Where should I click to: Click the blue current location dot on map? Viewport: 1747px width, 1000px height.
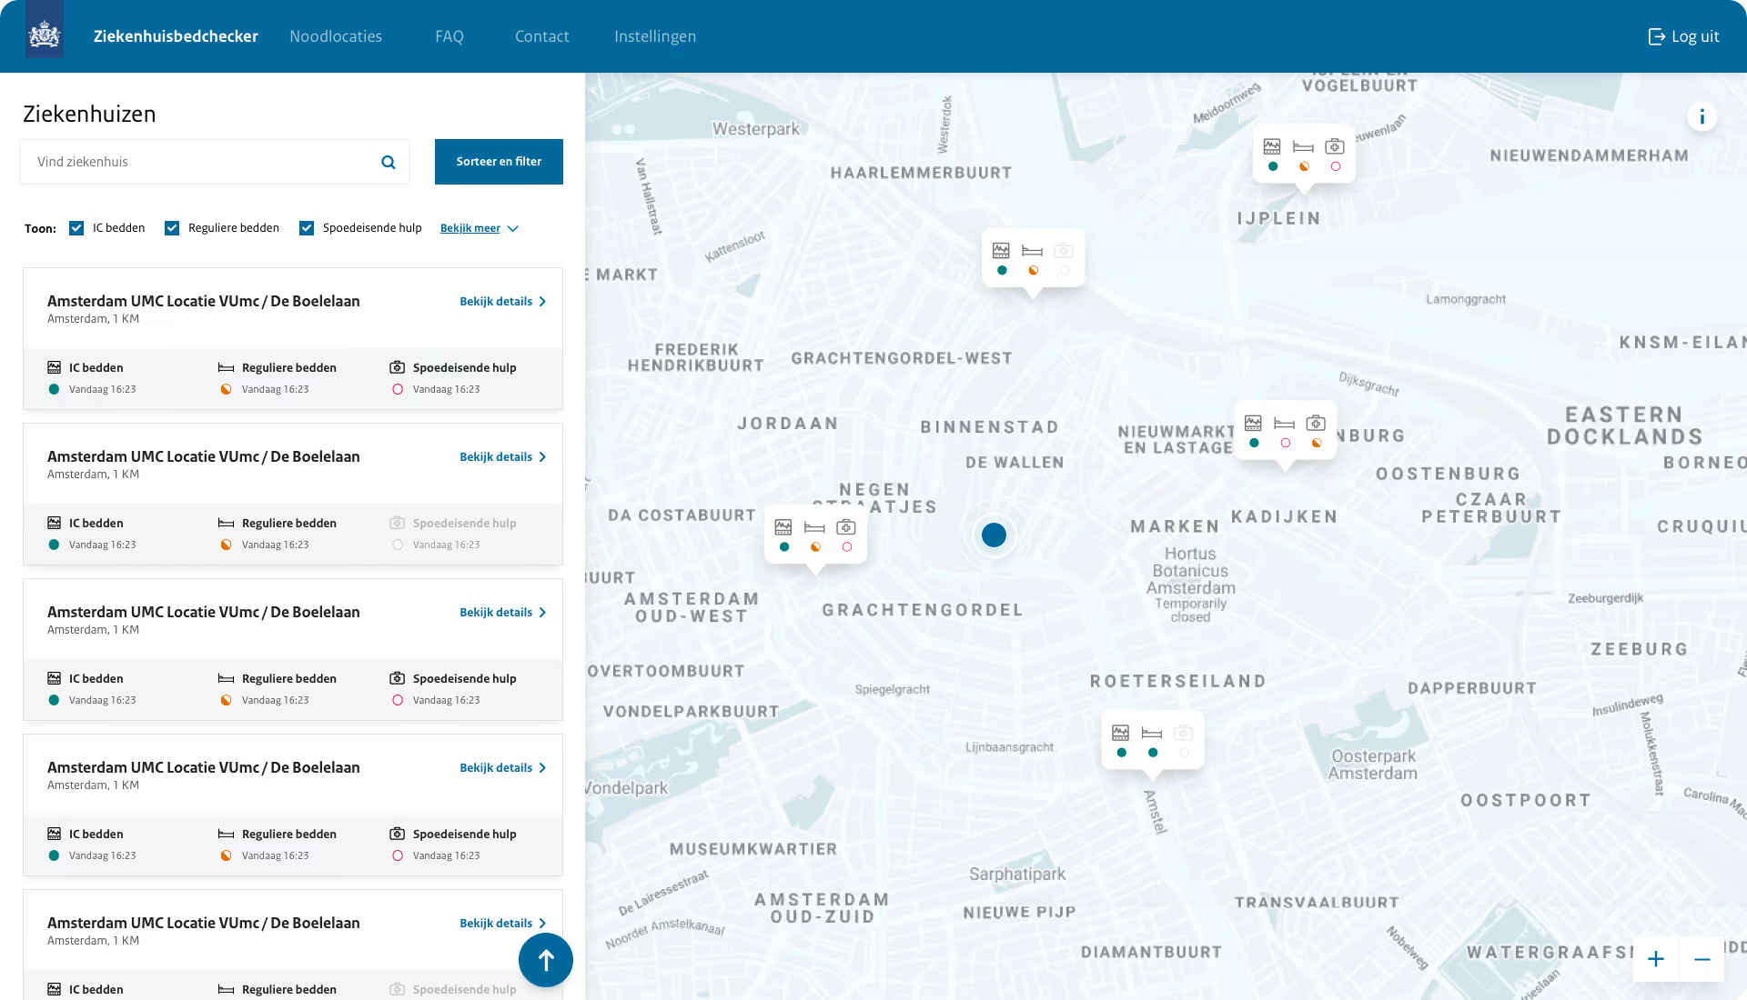coord(994,535)
